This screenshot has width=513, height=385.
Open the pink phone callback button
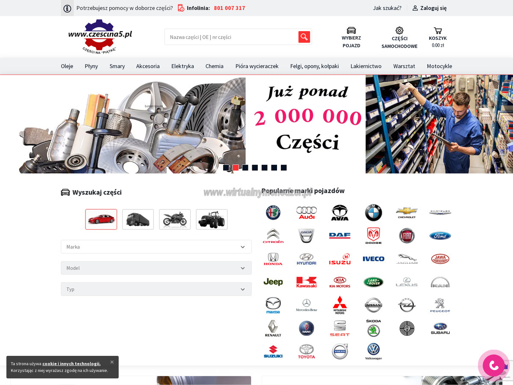(x=494, y=365)
